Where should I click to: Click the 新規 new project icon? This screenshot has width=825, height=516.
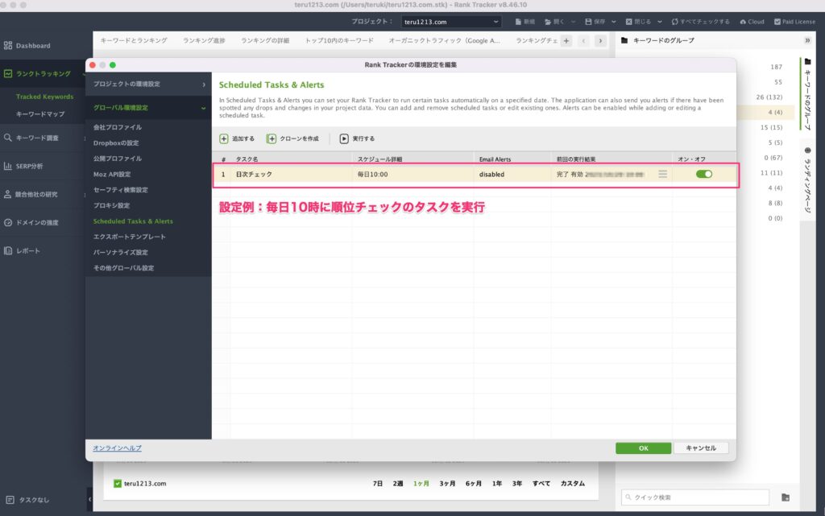click(x=518, y=22)
